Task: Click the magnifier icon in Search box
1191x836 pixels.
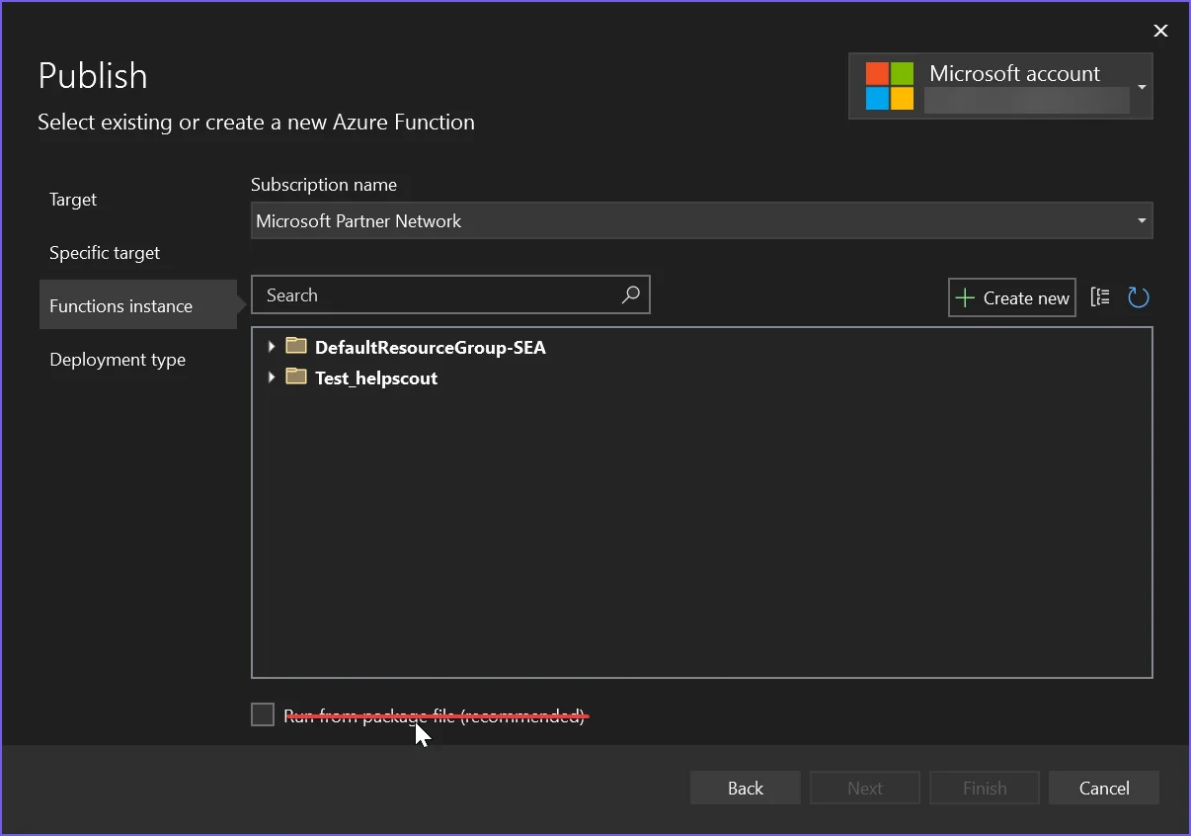Action: (630, 294)
